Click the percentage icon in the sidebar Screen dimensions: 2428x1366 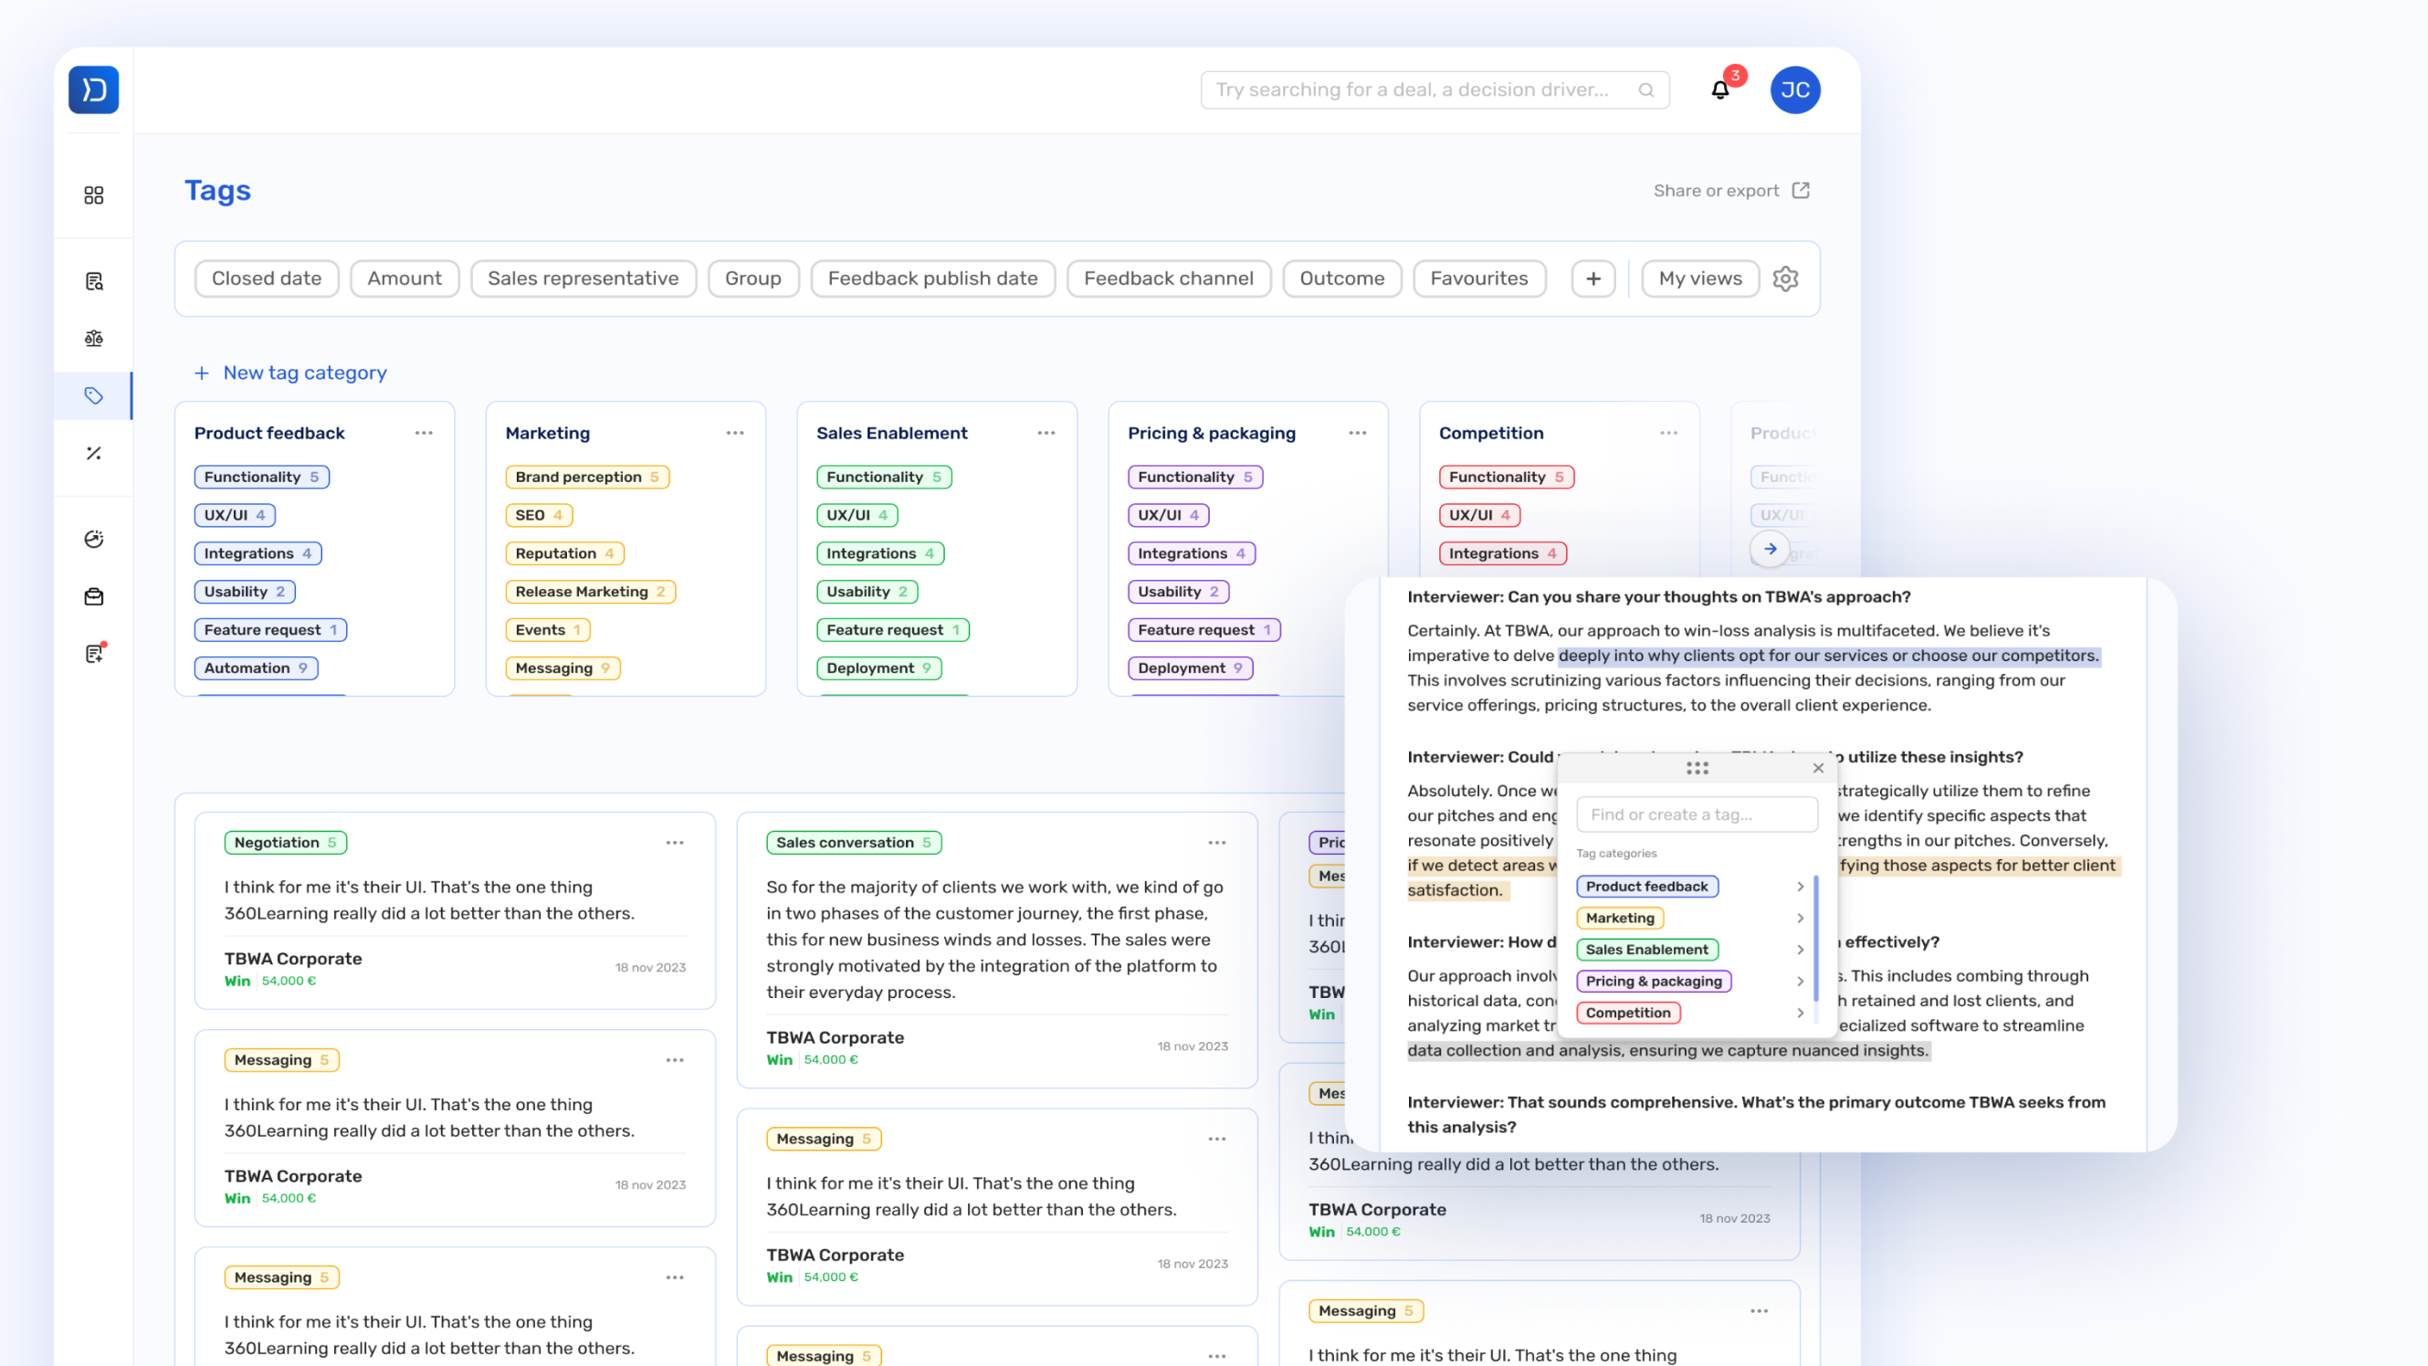click(93, 454)
